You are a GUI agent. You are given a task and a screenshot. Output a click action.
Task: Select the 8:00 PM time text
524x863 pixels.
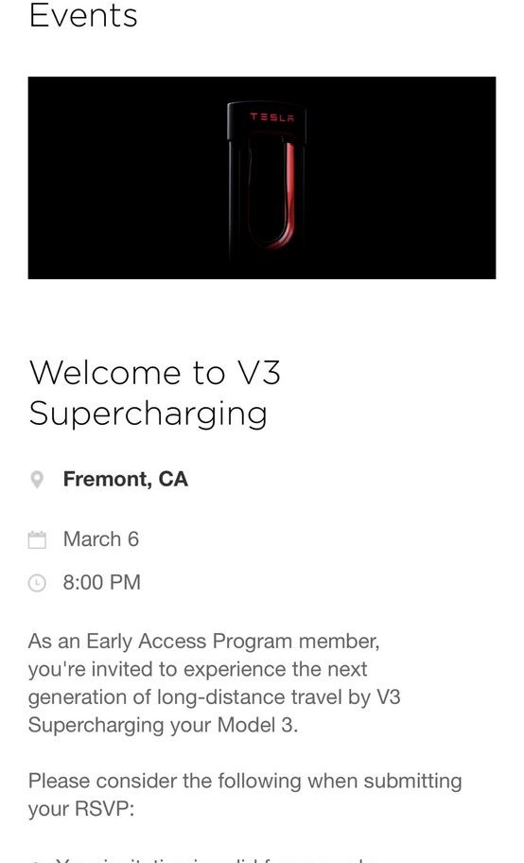[x=102, y=582]
